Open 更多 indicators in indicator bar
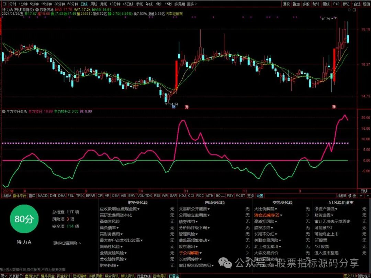 coord(250,196)
